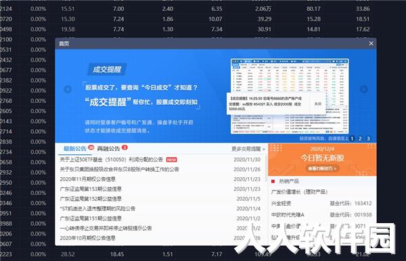Screen dimensions: 406x261
Task: Show next banner with right arrow
Action: click(x=364, y=89)
